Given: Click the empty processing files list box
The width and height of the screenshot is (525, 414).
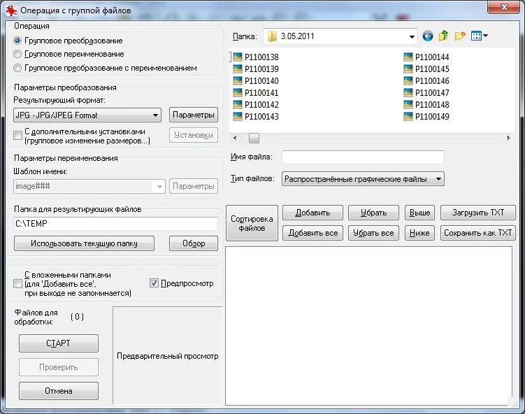Looking at the screenshot, I should pos(368,326).
